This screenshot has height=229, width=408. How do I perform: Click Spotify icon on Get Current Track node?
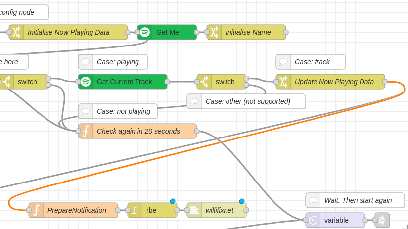[86, 82]
